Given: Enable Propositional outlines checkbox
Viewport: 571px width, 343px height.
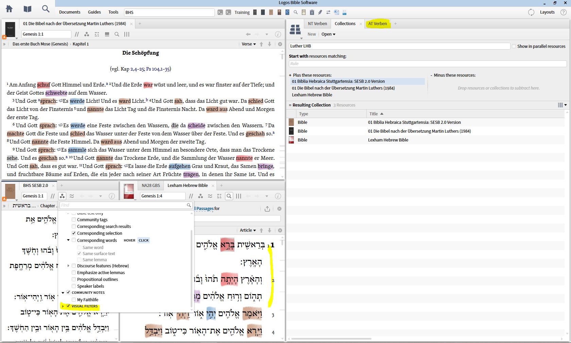Looking at the screenshot, I should click(74, 280).
